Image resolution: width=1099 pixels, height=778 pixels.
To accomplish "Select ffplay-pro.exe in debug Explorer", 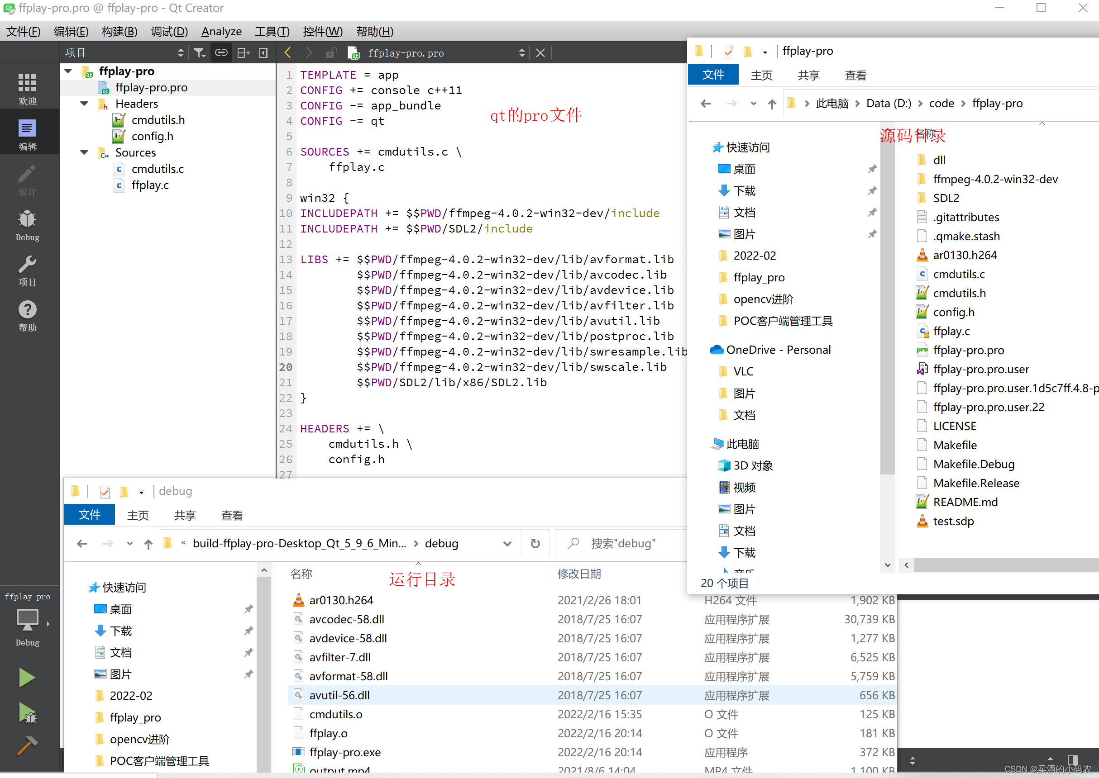I will (x=345, y=752).
